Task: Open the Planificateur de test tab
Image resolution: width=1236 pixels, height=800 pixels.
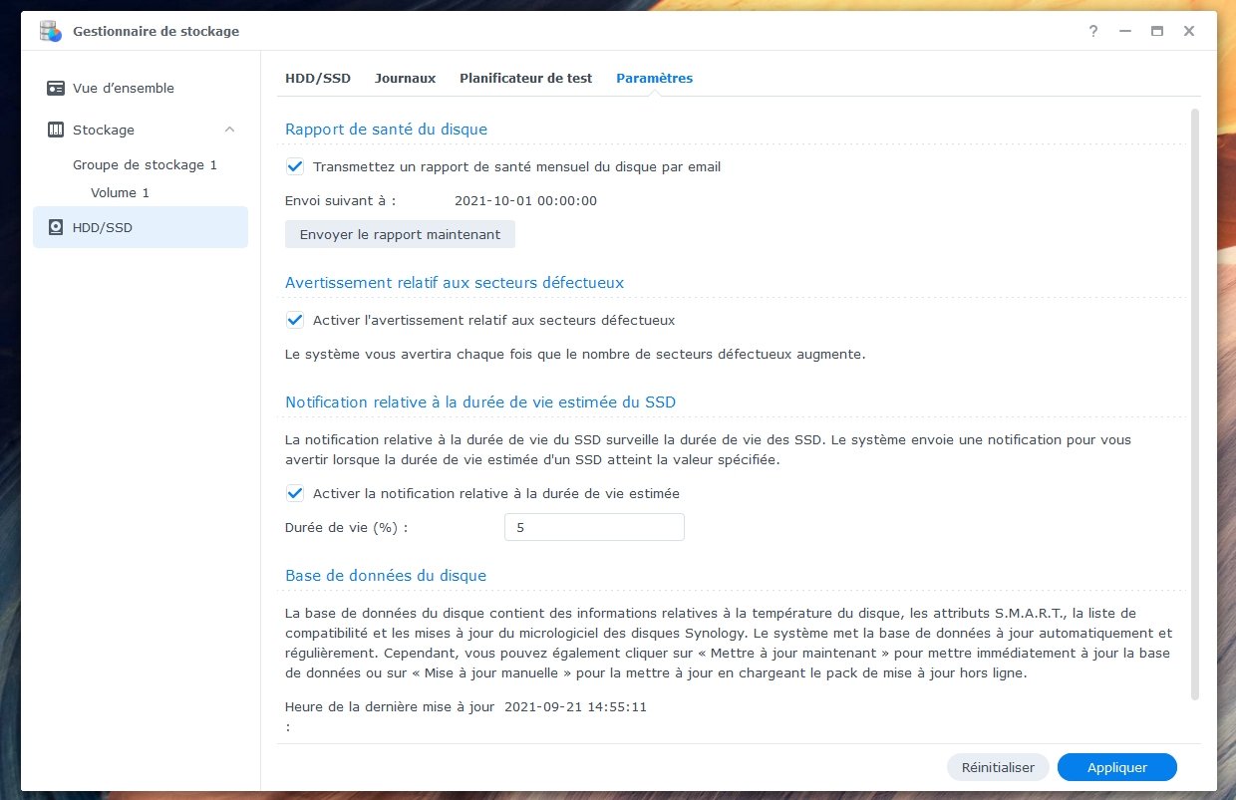Action: click(x=525, y=78)
